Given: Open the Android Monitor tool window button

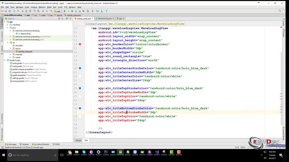Looking at the screenshot, I should 41,144.
